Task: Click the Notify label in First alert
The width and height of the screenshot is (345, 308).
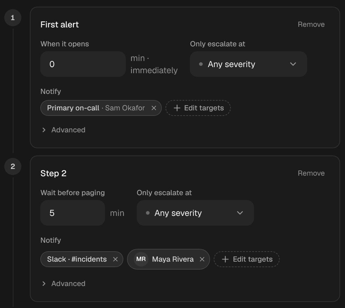Action: pyautogui.click(x=51, y=91)
